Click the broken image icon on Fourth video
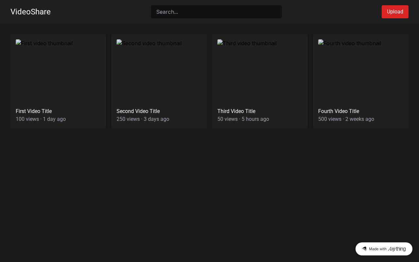The width and height of the screenshot is (419, 262). click(321, 42)
